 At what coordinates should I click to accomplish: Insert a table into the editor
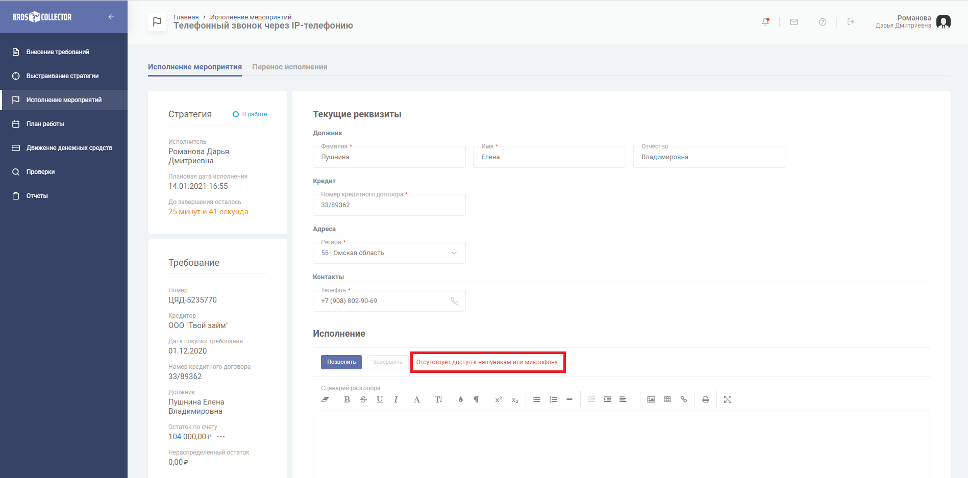tap(667, 399)
